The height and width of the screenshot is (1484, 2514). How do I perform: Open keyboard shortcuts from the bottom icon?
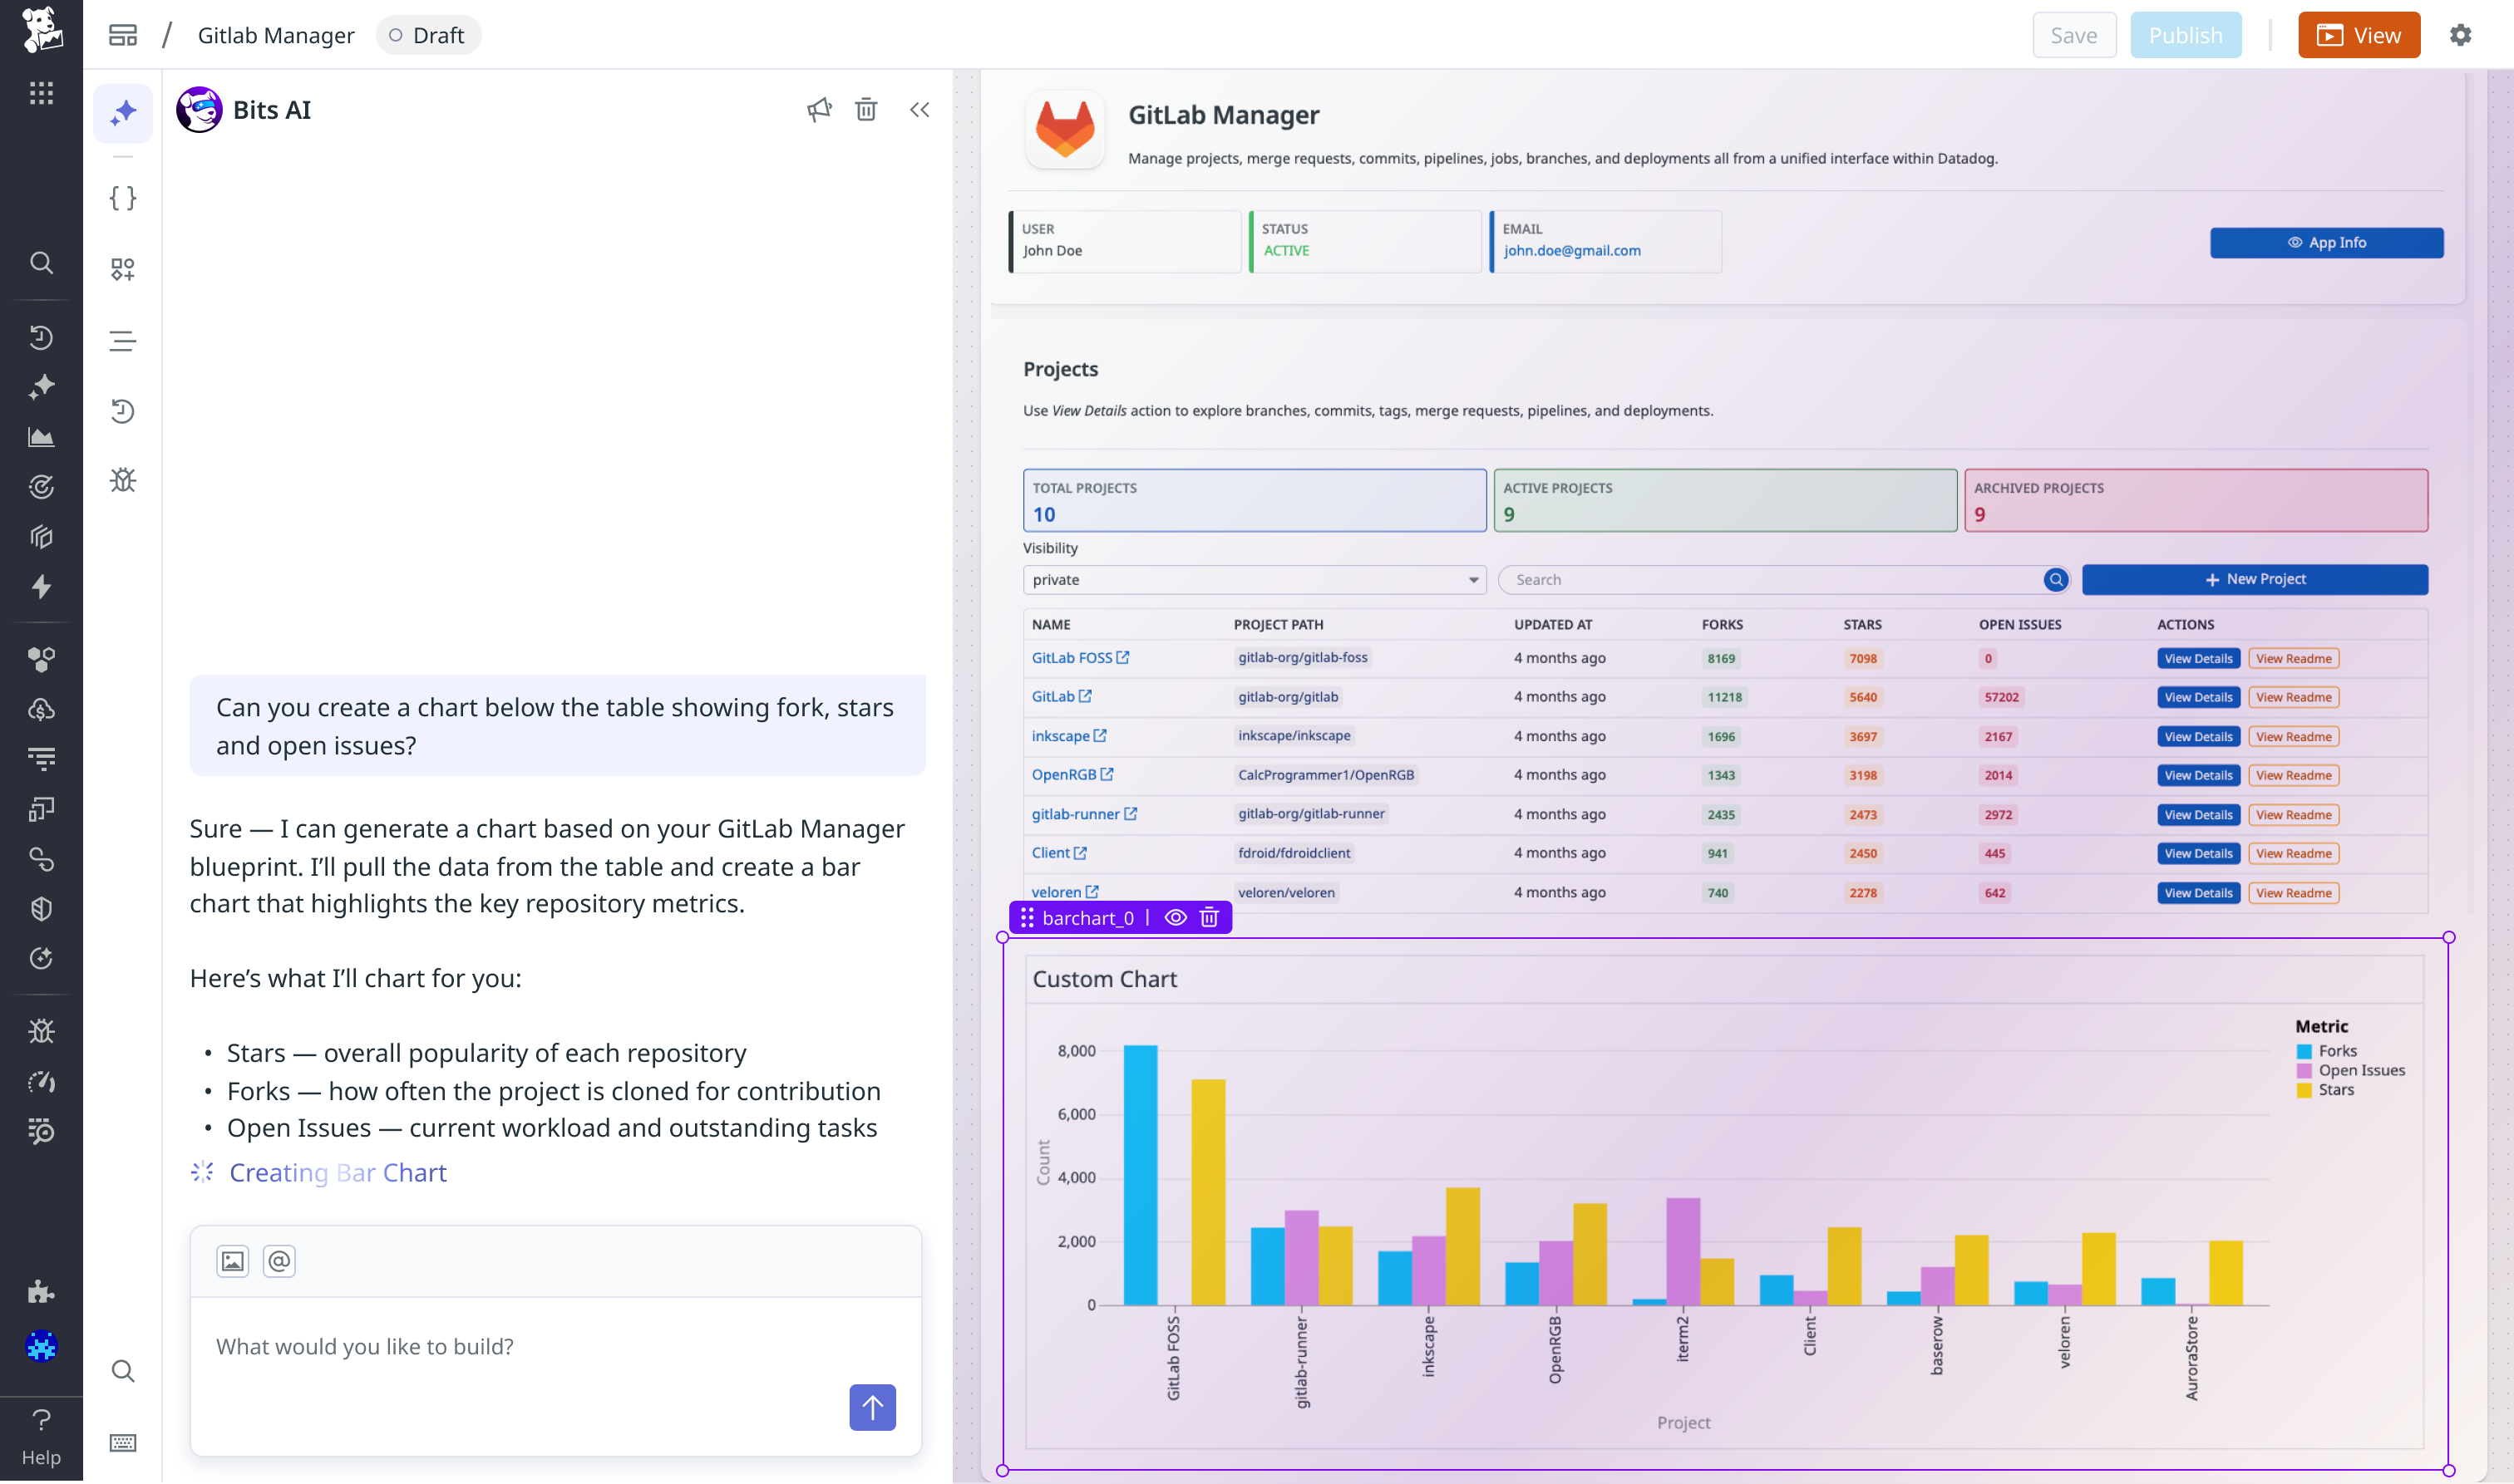(x=122, y=1442)
